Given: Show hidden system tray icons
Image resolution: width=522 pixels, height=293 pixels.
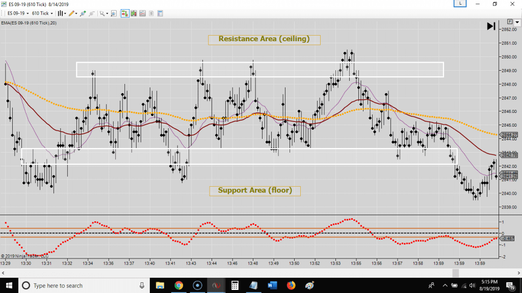Looking at the screenshot, I should pyautogui.click(x=445, y=285).
